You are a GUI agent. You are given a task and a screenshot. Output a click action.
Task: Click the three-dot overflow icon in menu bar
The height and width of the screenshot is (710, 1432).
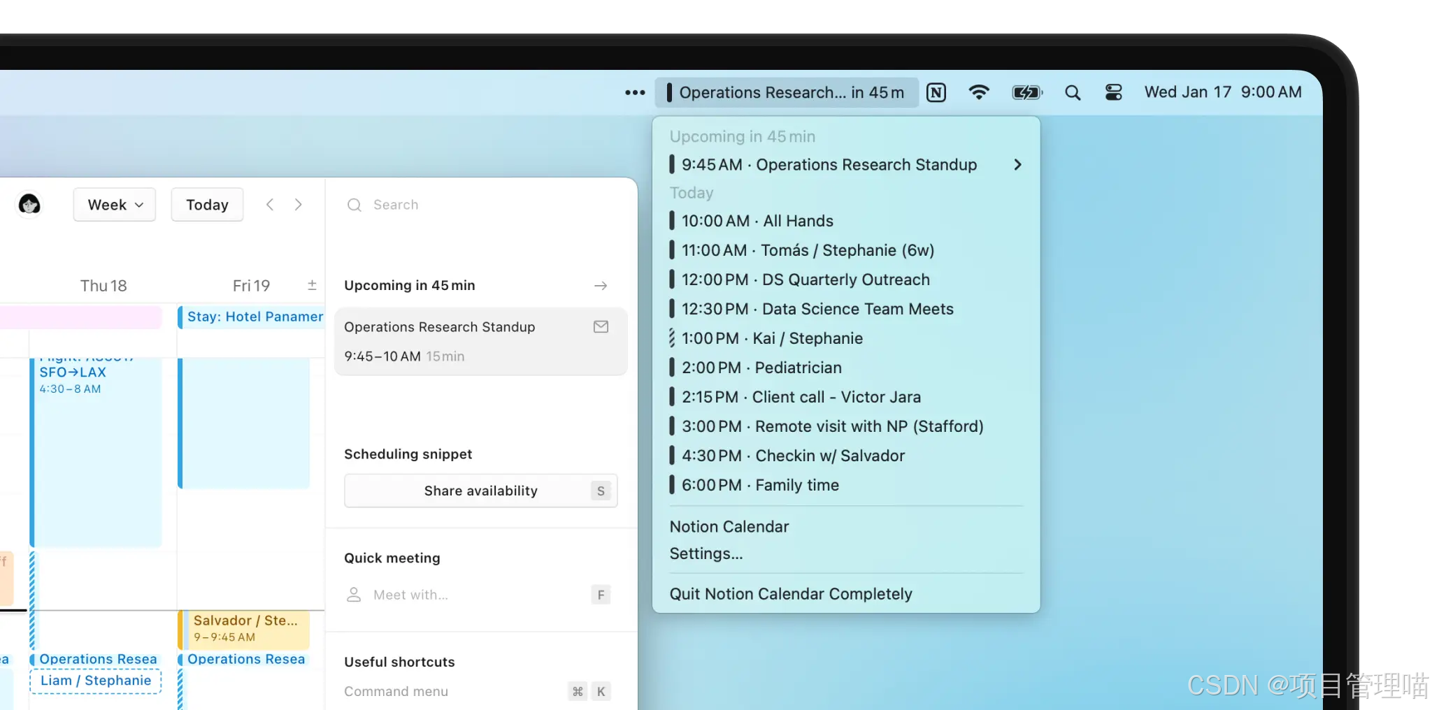pos(635,92)
